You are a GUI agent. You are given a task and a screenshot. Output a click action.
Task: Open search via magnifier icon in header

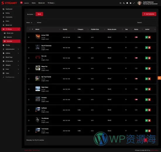tap(120, 3)
